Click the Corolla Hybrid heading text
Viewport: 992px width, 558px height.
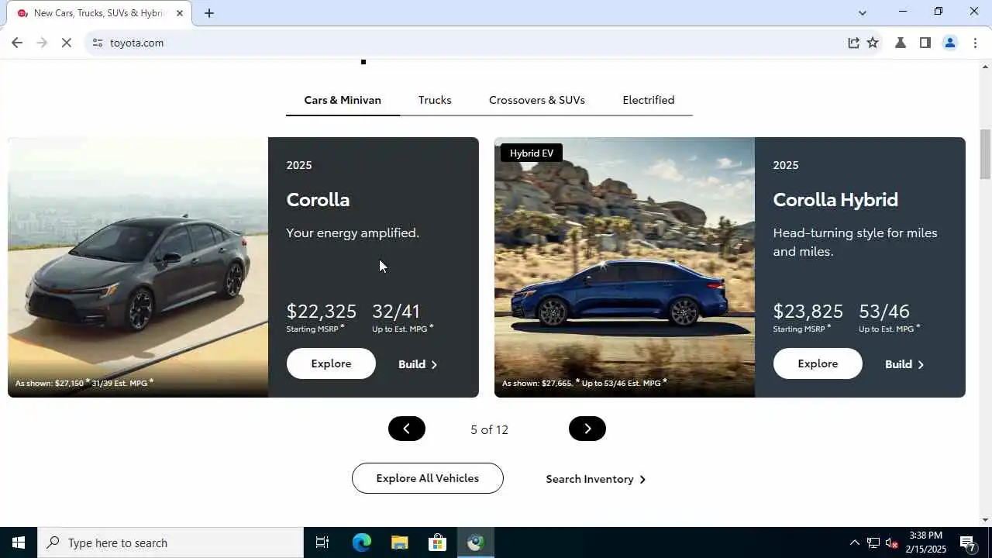coord(835,199)
